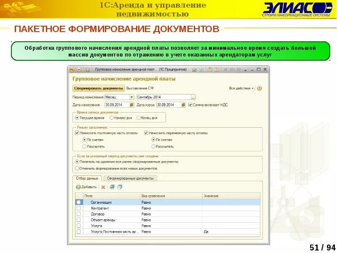Click the 1C logo icon in title bar
The width and height of the screenshot is (337, 253).
pyautogui.click(x=72, y=70)
